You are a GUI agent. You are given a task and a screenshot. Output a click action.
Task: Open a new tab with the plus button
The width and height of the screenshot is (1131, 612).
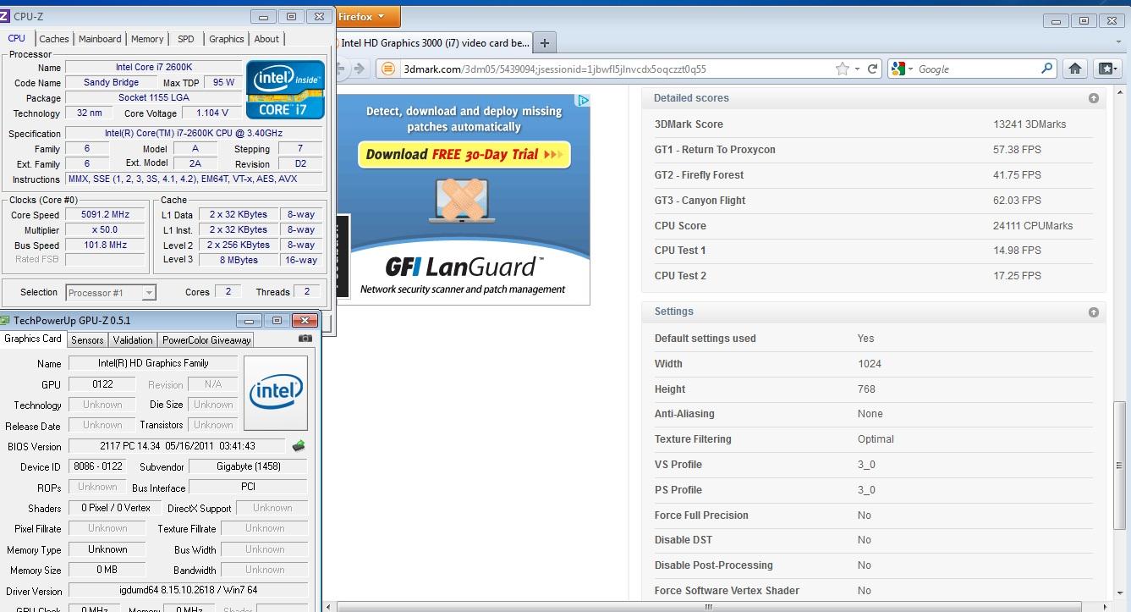(x=545, y=43)
